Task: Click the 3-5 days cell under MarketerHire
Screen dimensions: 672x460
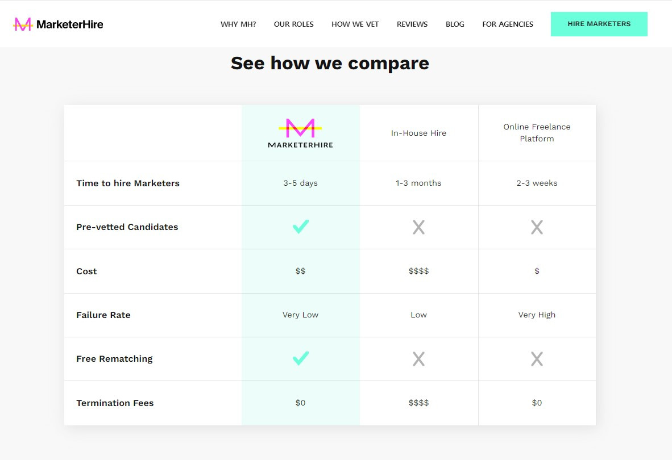Action: [x=300, y=183]
